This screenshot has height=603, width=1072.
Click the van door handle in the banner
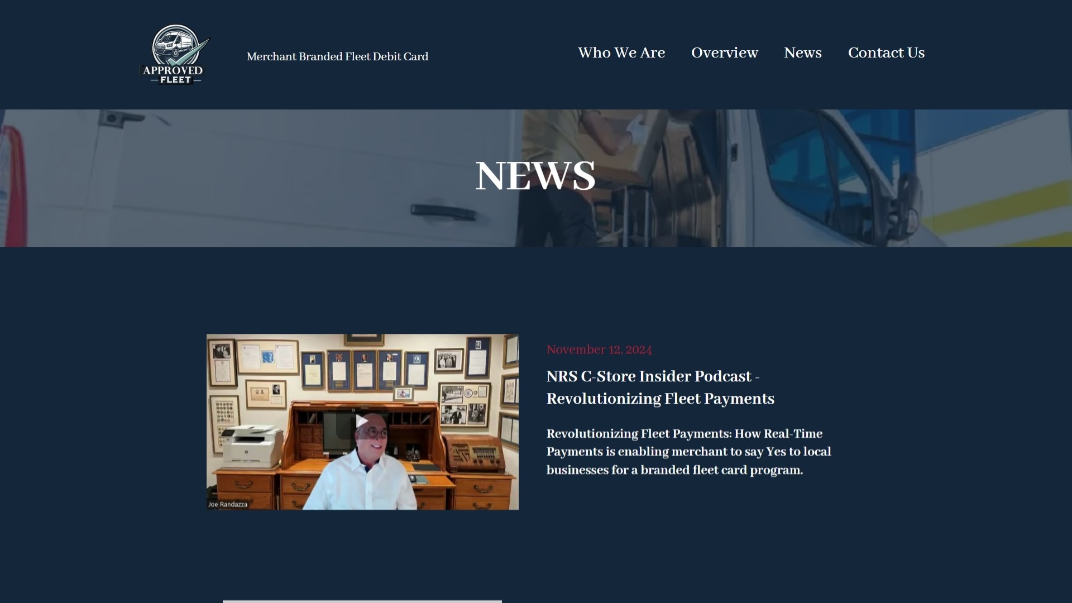pos(442,212)
